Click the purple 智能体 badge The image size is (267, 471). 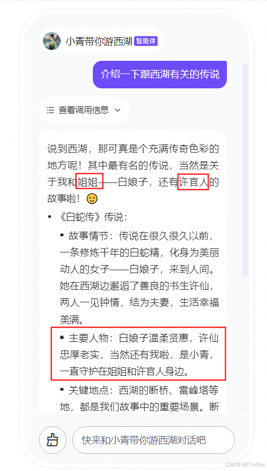(146, 41)
